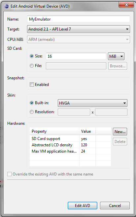The image size is (136, 217).
Task: Select the SD Card File radio button
Action: point(32,66)
